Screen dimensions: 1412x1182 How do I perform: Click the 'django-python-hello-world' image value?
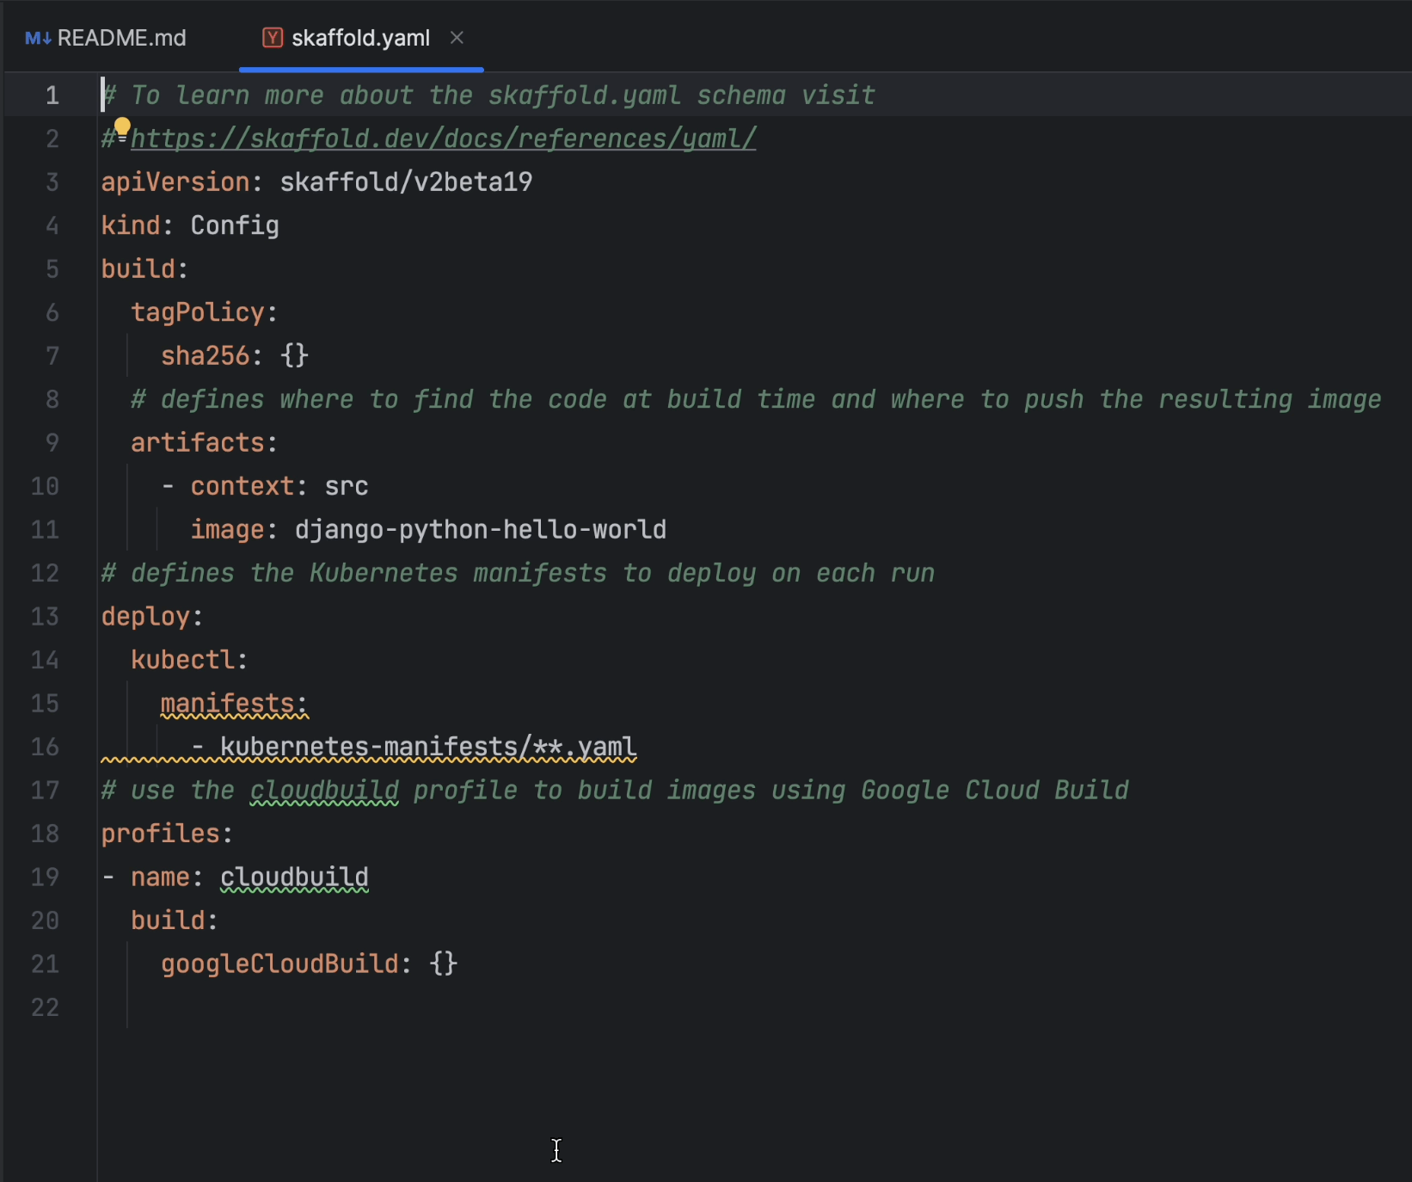(480, 530)
